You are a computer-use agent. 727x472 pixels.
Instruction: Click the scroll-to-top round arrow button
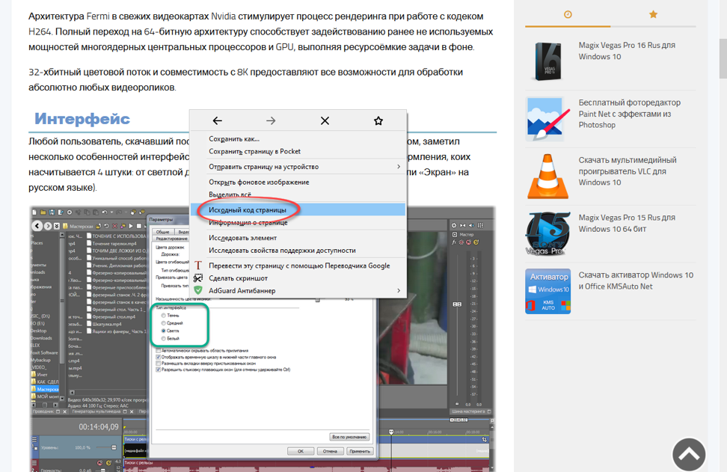click(689, 454)
